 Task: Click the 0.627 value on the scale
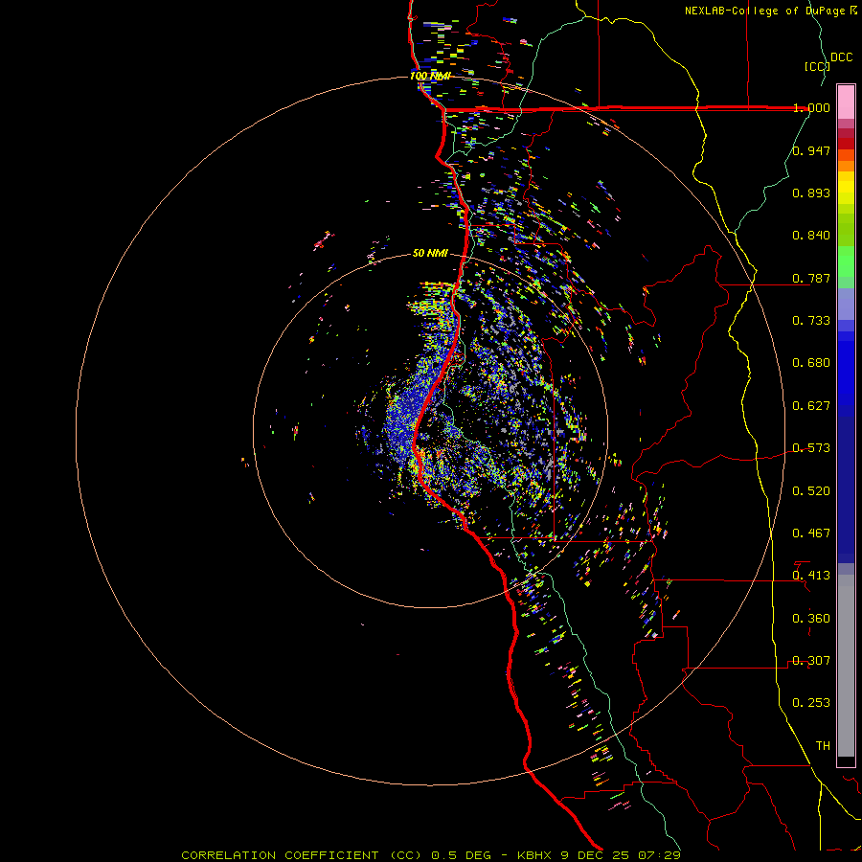pos(811,406)
